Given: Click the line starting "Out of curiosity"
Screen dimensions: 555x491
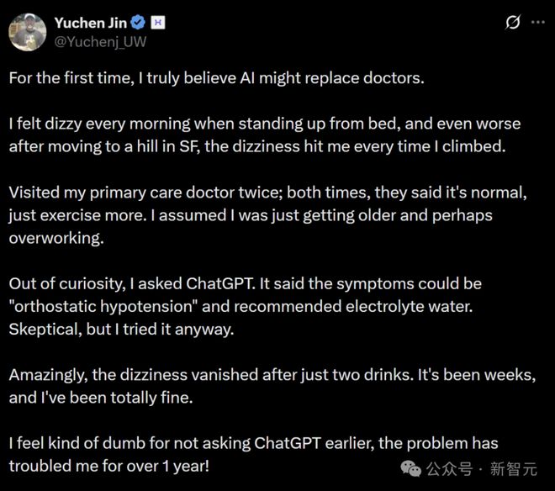Looking at the screenshot, I should click(x=246, y=283).
